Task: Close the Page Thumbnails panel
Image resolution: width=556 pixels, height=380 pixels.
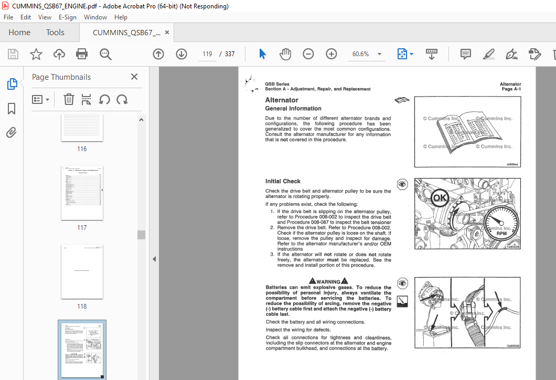Action: (134, 77)
